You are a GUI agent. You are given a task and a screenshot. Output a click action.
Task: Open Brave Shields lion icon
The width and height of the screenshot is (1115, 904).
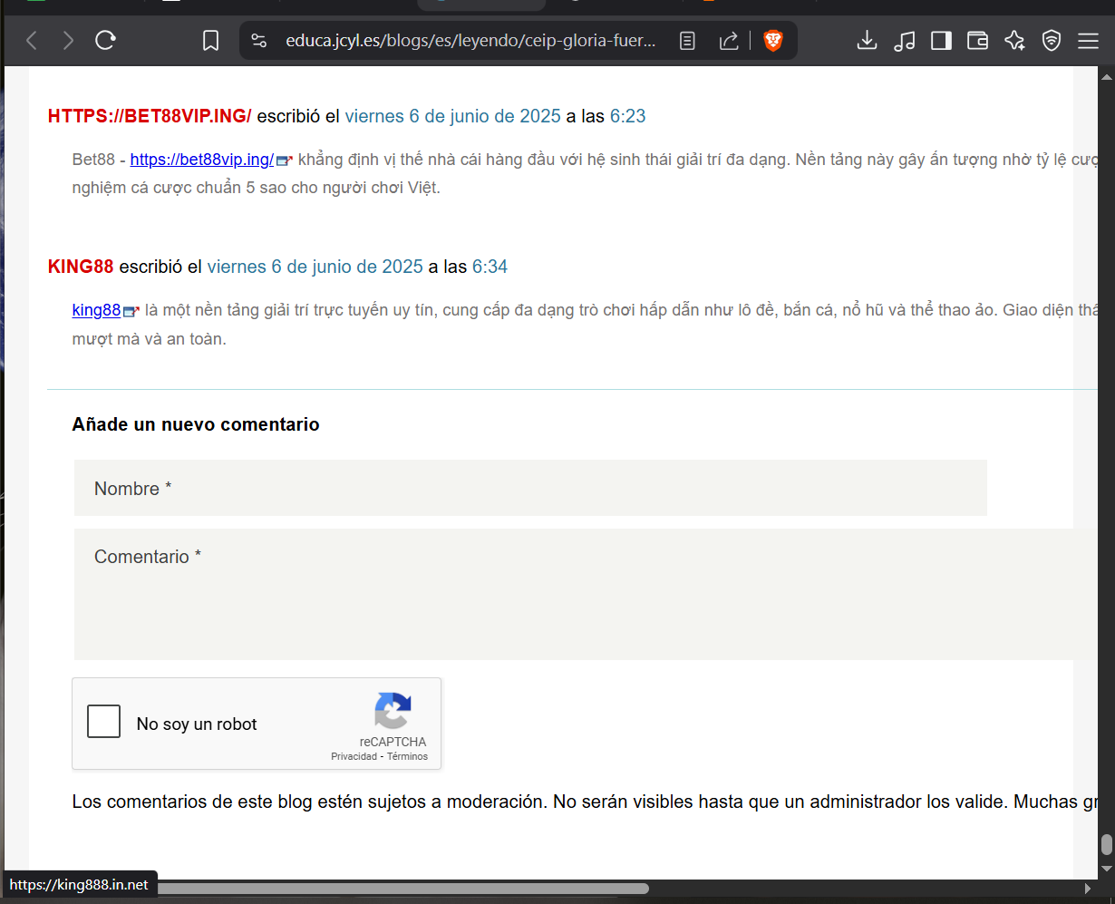pos(772,41)
